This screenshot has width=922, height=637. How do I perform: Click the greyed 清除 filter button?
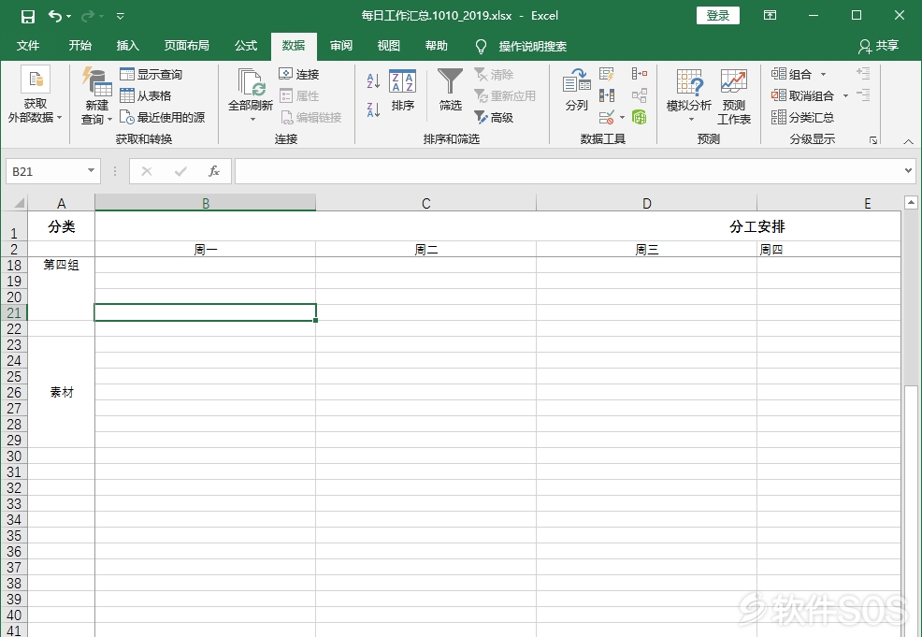(494, 74)
